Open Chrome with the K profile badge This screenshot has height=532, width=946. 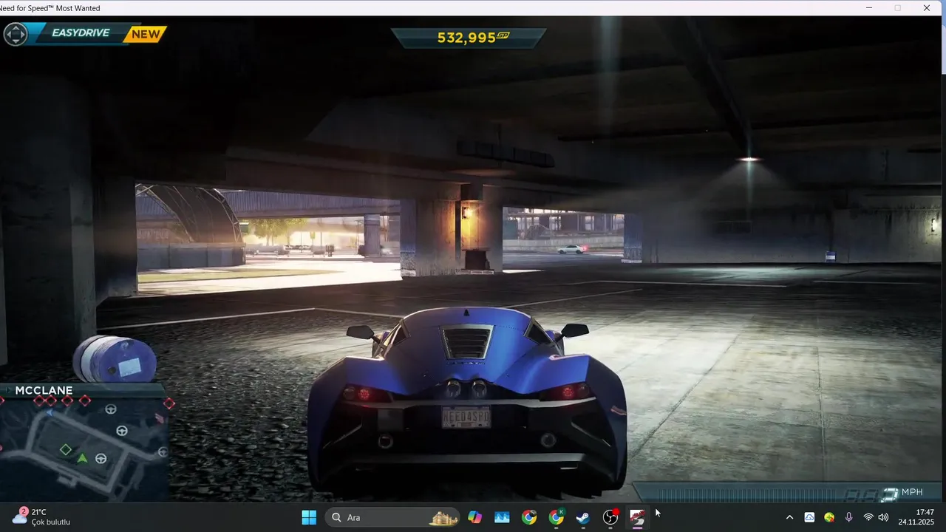557,517
